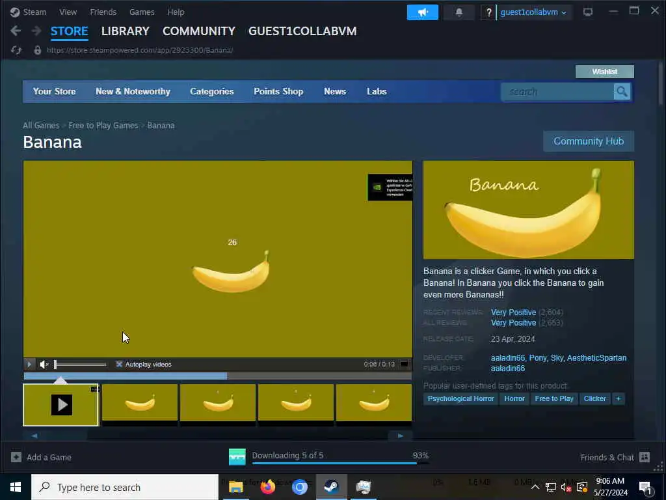Select the first video thumbnail
The height and width of the screenshot is (500, 666).
(60, 405)
